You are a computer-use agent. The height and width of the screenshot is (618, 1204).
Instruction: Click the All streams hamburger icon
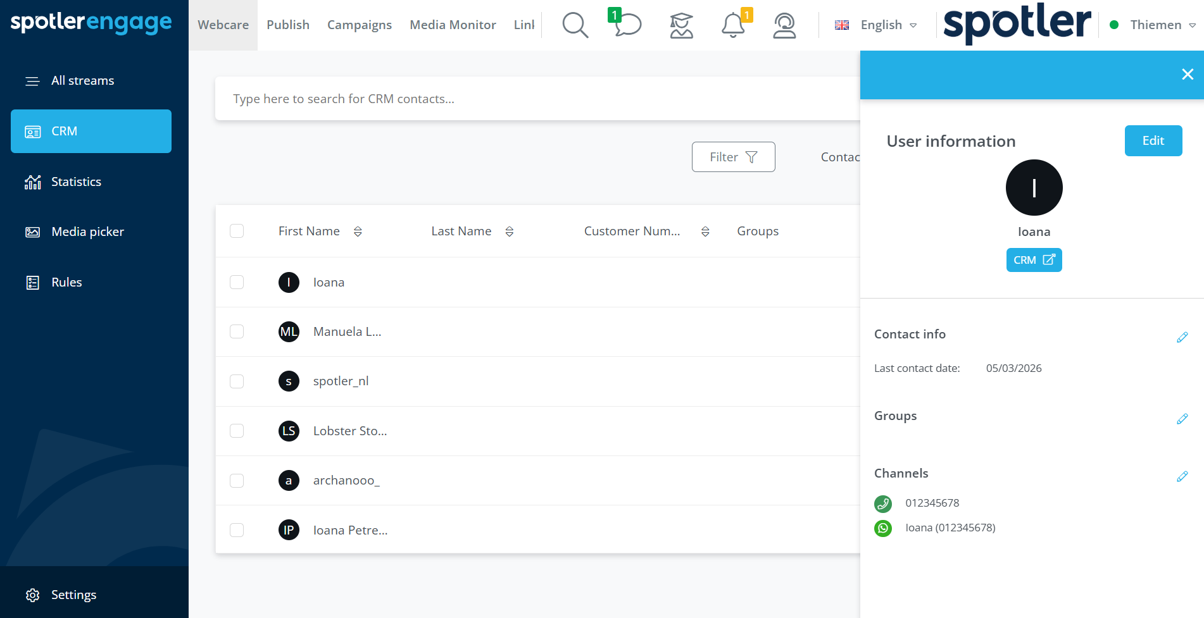(x=32, y=81)
